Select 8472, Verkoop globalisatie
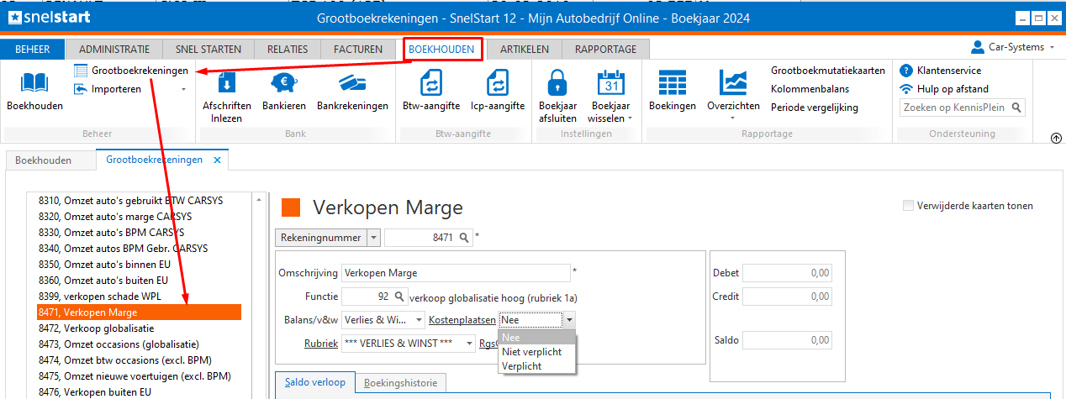 pos(139,328)
